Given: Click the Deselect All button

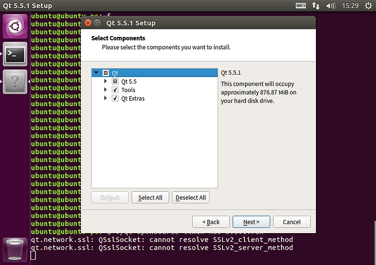Looking at the screenshot, I should [x=191, y=197].
